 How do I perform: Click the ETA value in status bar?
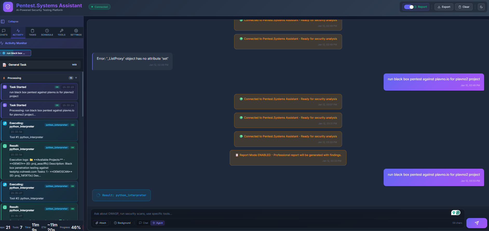(52, 227)
